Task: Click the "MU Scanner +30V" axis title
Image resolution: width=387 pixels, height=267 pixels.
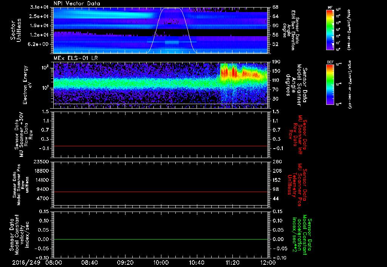Action: 23,135
